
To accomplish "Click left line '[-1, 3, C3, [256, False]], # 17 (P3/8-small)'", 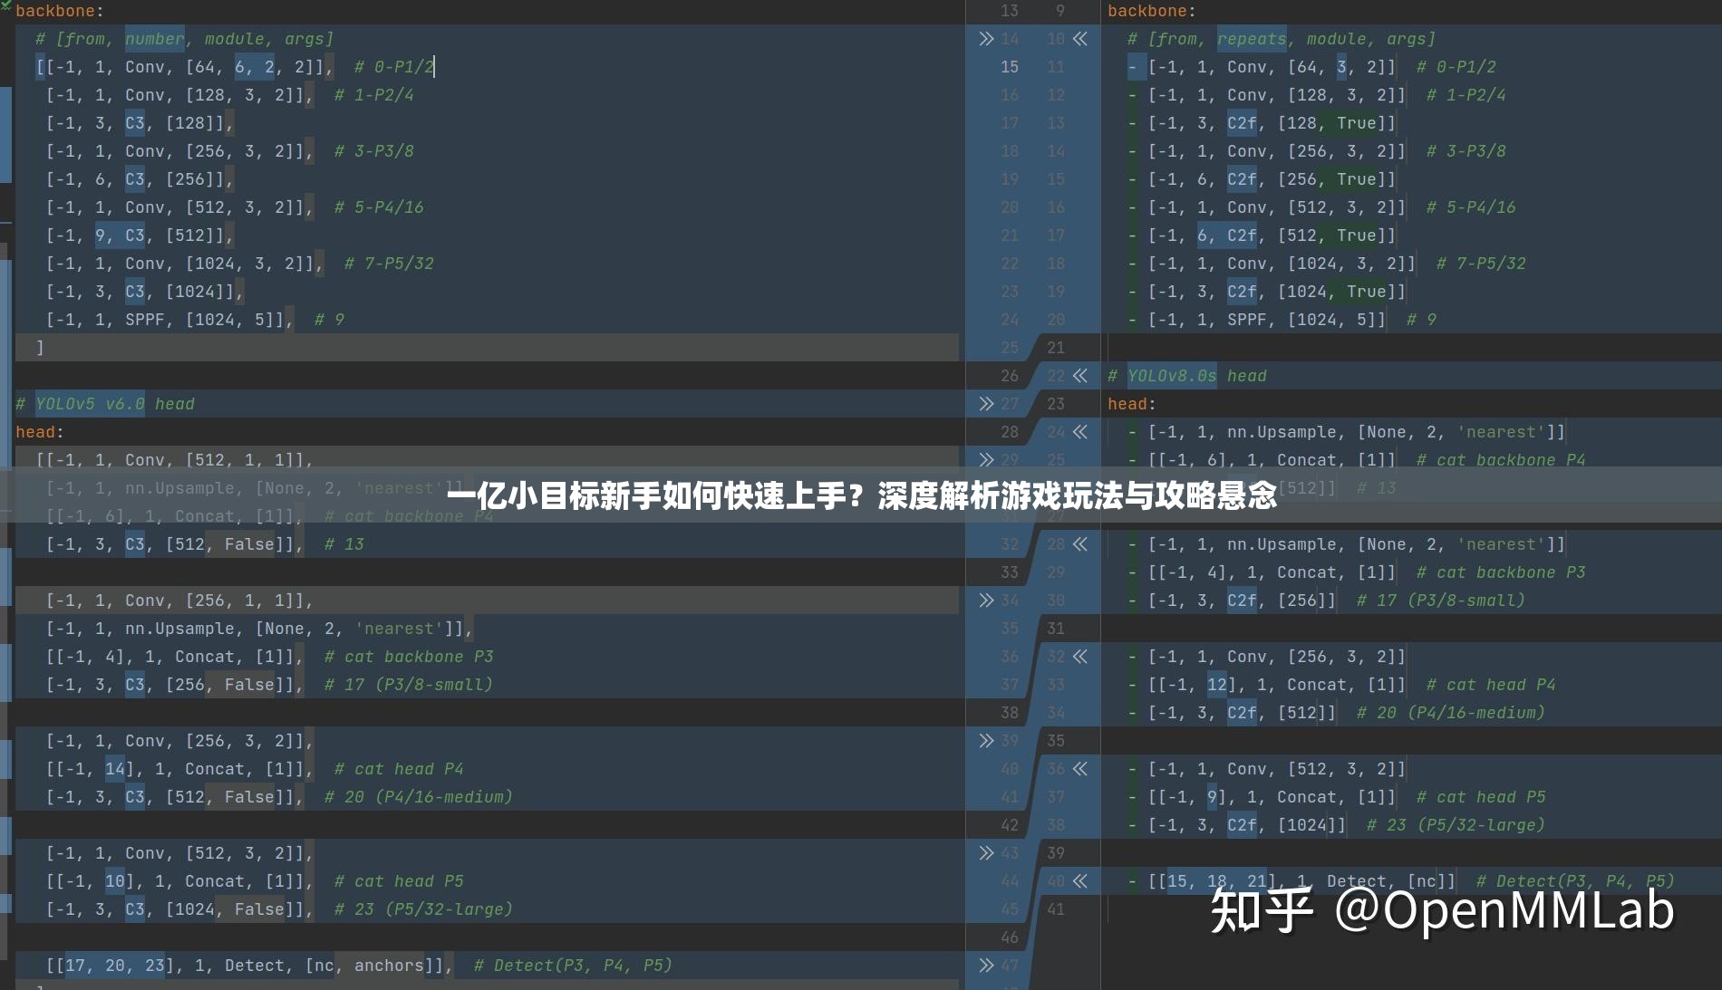I will 269,685.
